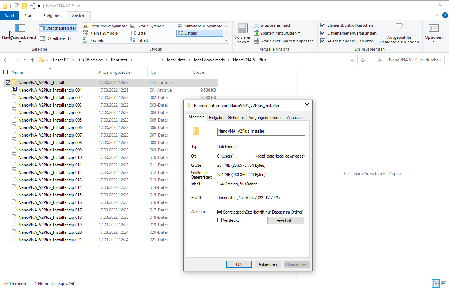Screen dimensions: 449x288
Task: Open the recent locations dropdown
Action: (25, 60)
